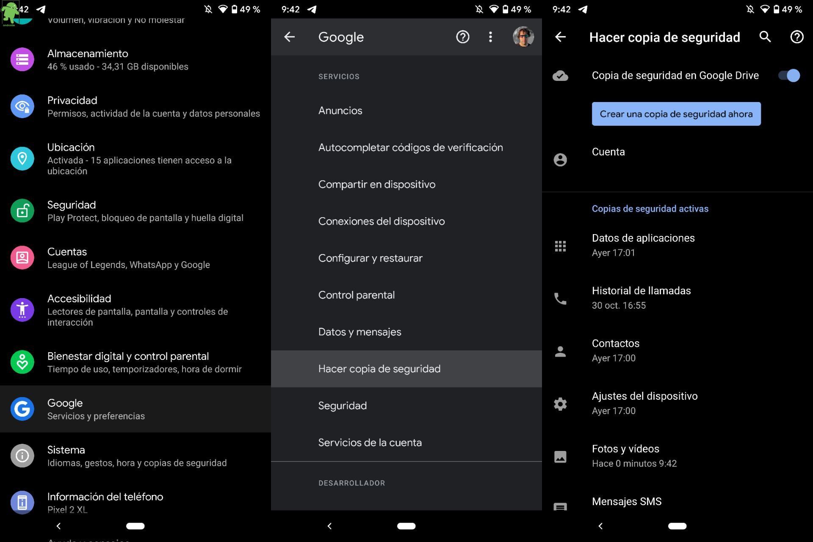Tap help icon in backup screen header

click(x=796, y=37)
